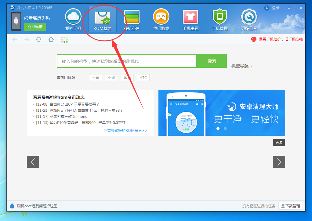Select the 热门游戏 game controller icon
Screen dimensions: 312x221
tap(161, 17)
